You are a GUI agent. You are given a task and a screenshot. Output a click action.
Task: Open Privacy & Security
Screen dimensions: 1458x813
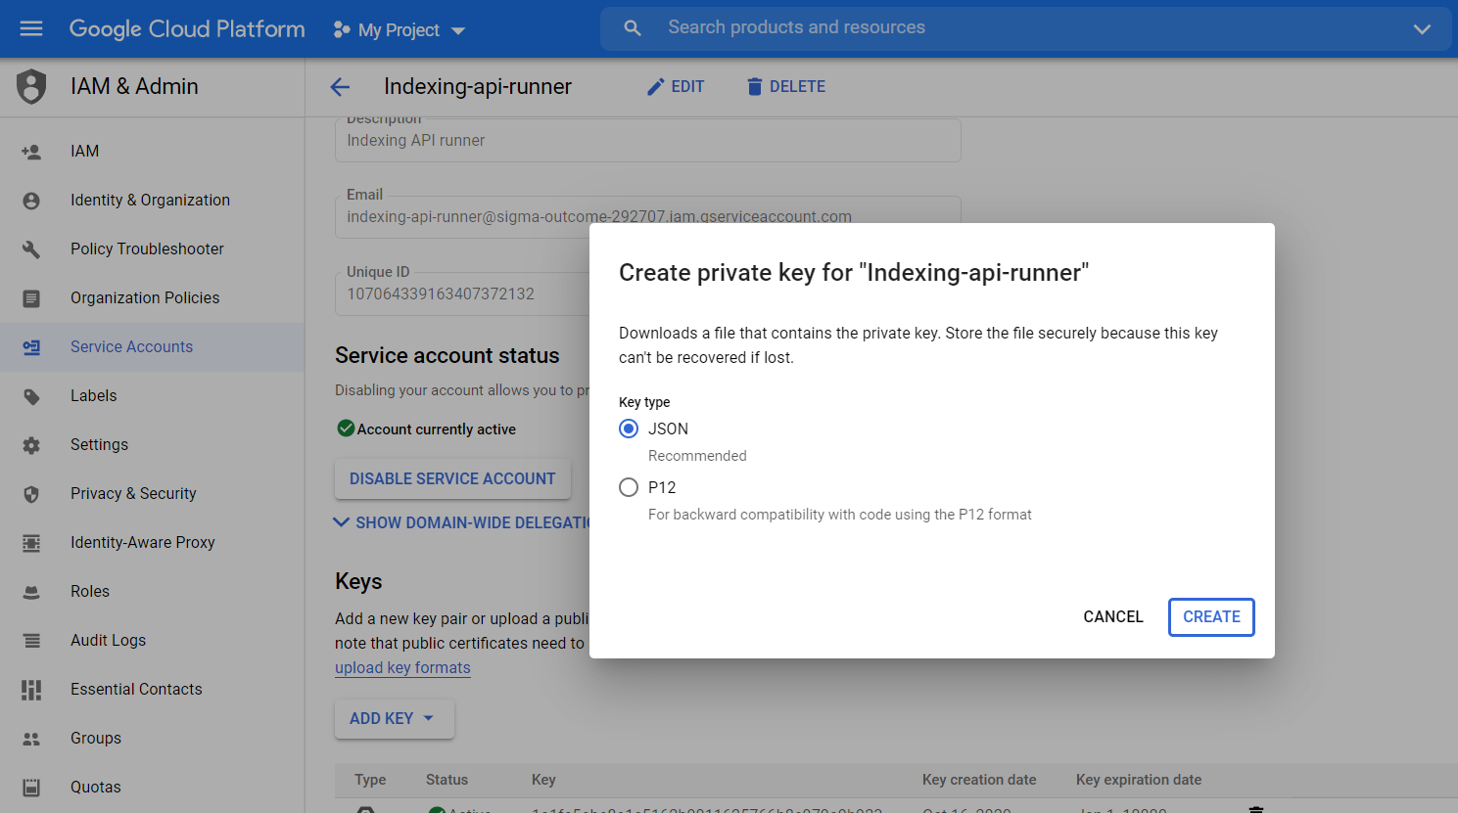(x=133, y=493)
